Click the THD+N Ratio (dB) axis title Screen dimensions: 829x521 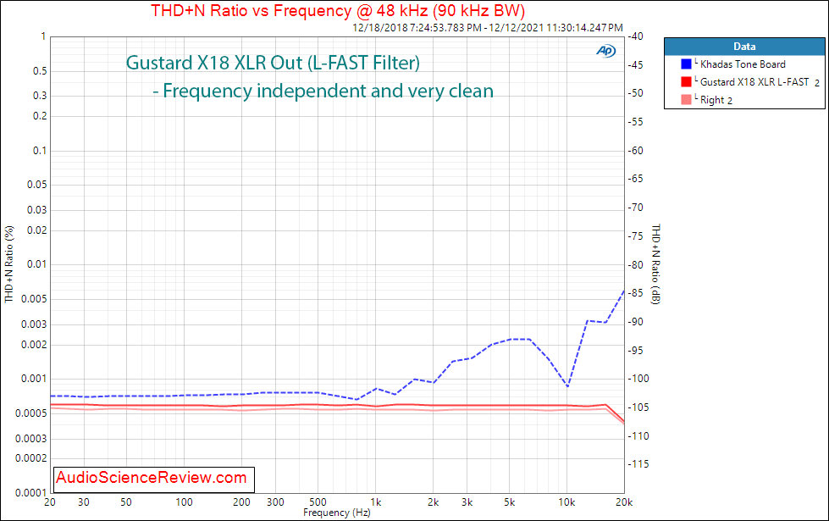pos(656,264)
